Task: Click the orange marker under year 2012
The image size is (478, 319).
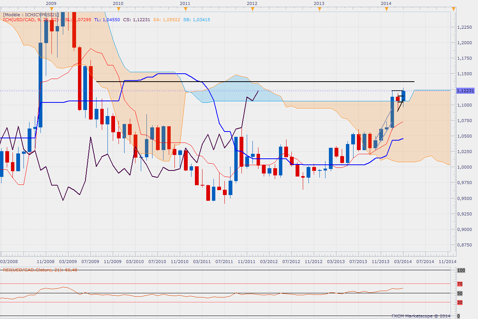Action: (x=252, y=9)
